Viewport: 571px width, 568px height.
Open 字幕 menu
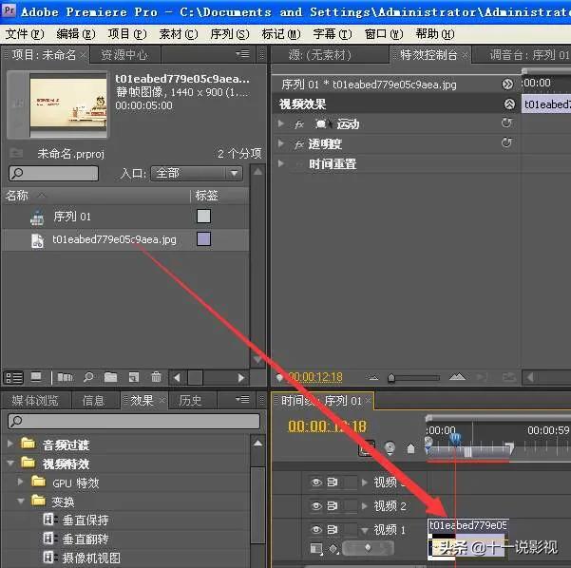[333, 34]
